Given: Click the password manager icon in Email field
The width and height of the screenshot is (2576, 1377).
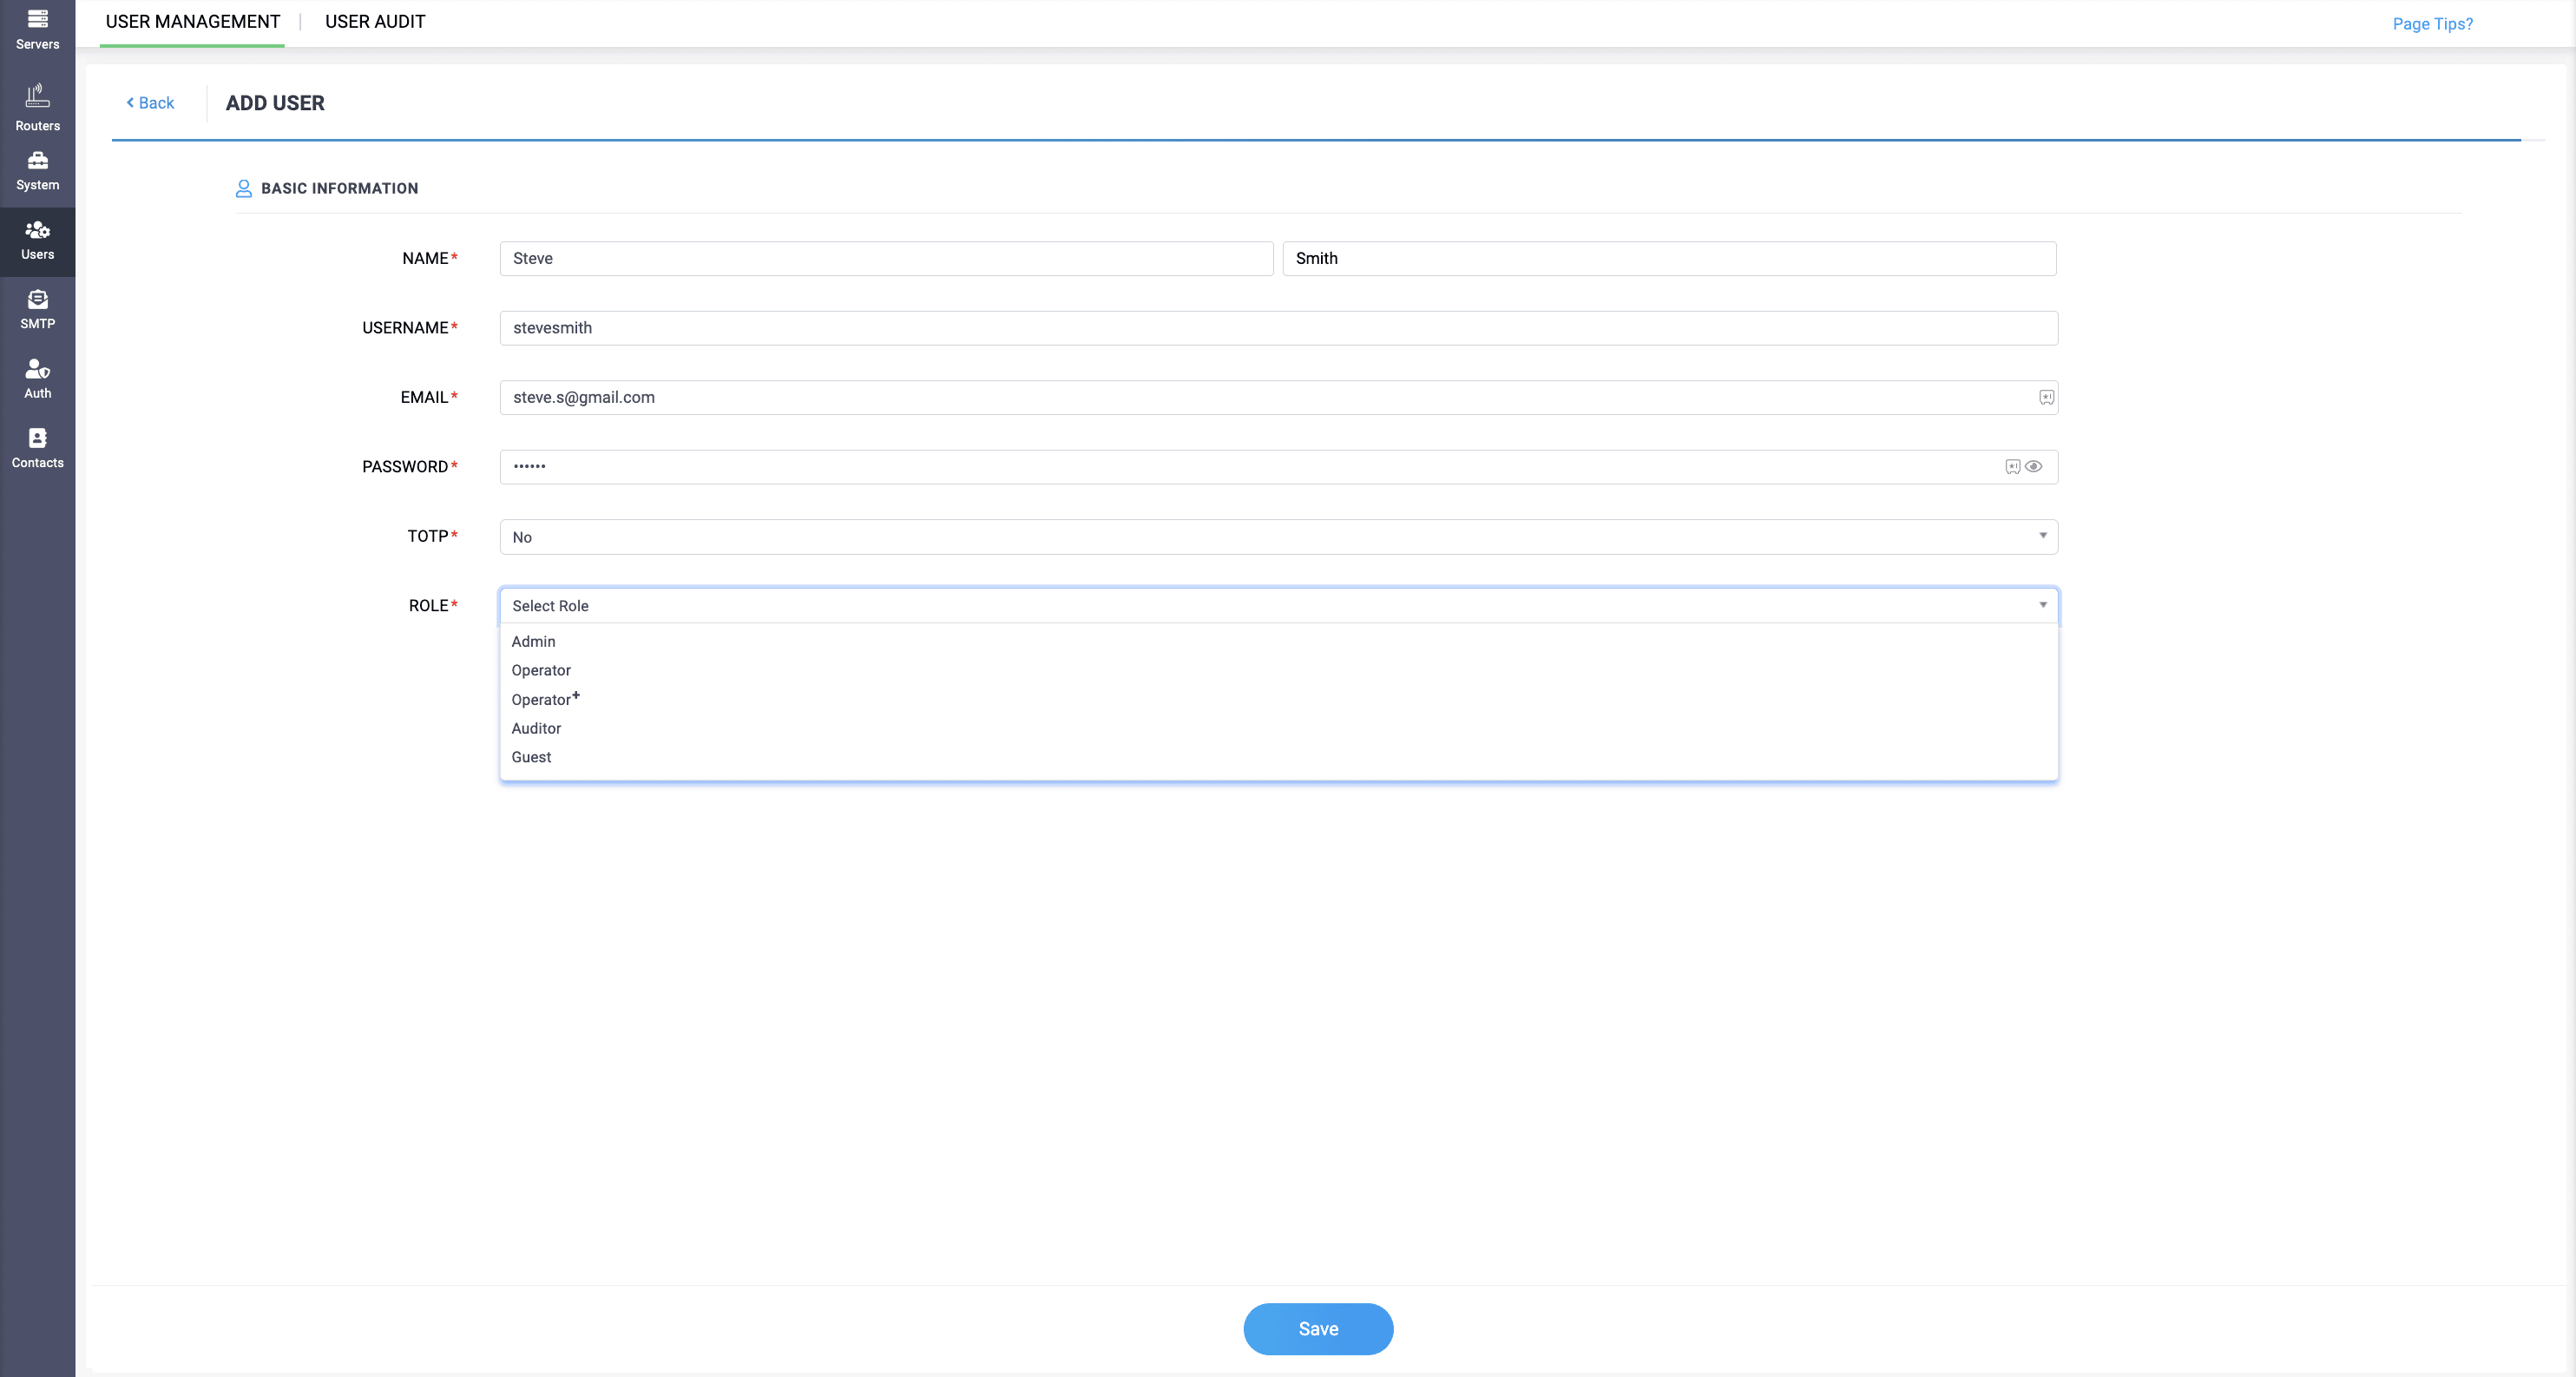Looking at the screenshot, I should [2046, 397].
